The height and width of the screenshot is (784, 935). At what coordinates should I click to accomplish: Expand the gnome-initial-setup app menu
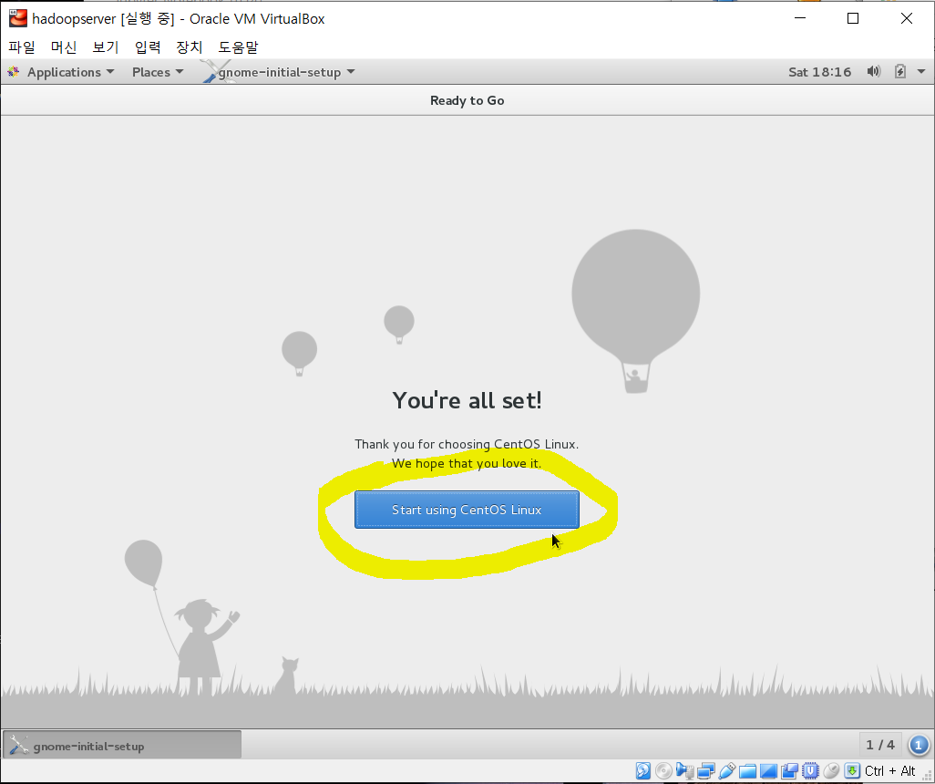pos(279,72)
